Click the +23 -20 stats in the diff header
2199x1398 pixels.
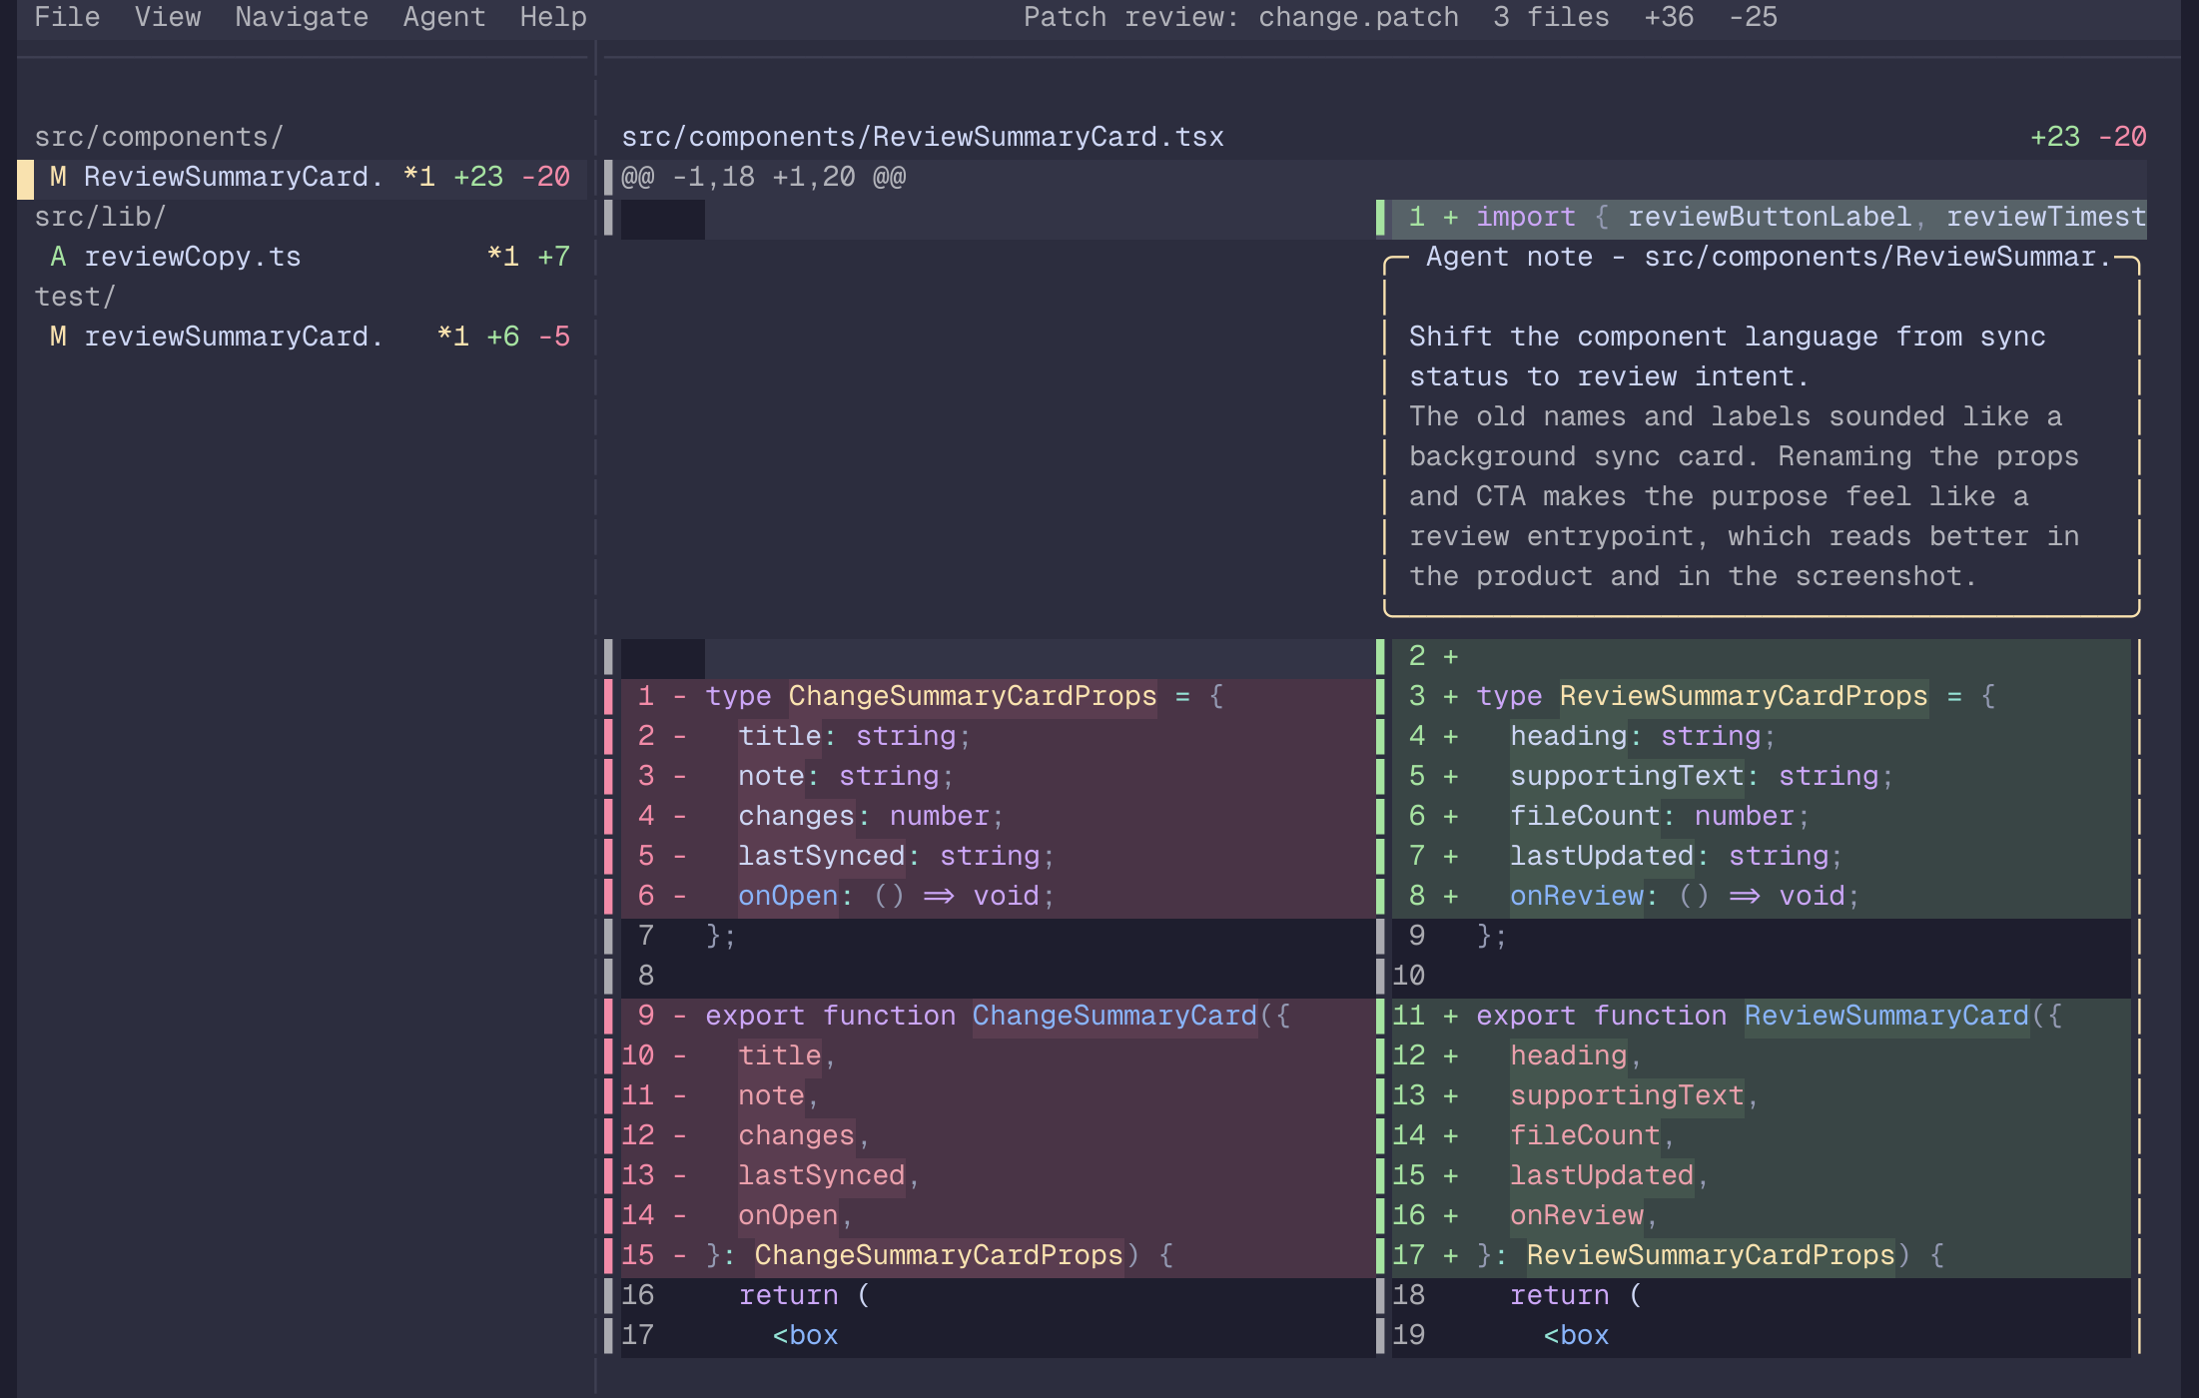tap(2088, 137)
